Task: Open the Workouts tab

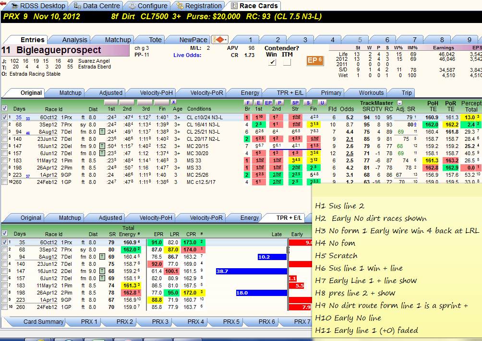Action: coord(371,92)
